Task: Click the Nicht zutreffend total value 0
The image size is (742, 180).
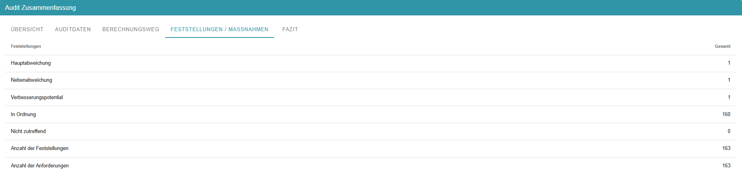Action: [x=729, y=131]
